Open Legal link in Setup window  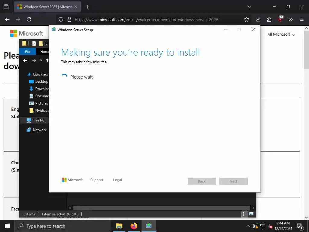[x=117, y=180]
